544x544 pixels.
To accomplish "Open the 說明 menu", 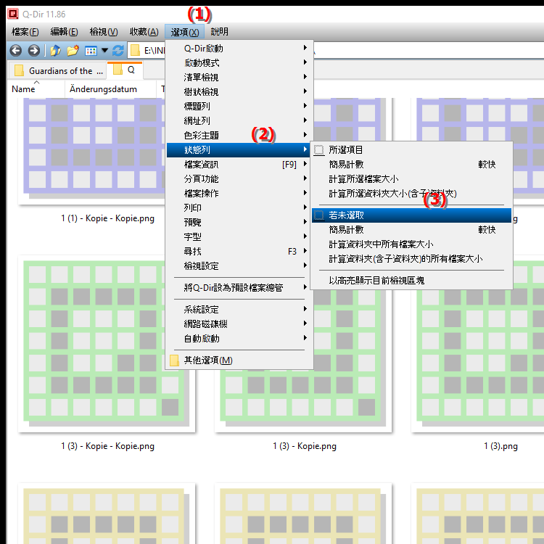I will click(219, 32).
